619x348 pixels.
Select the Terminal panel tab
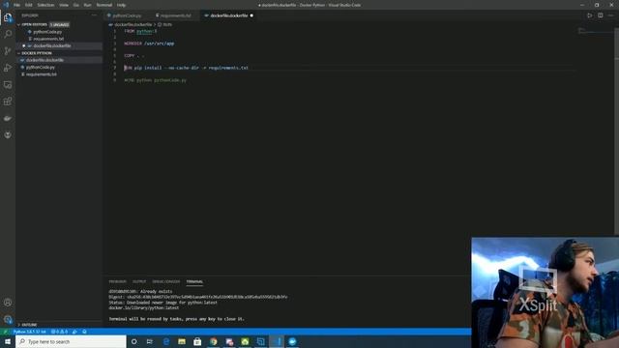pyautogui.click(x=194, y=281)
